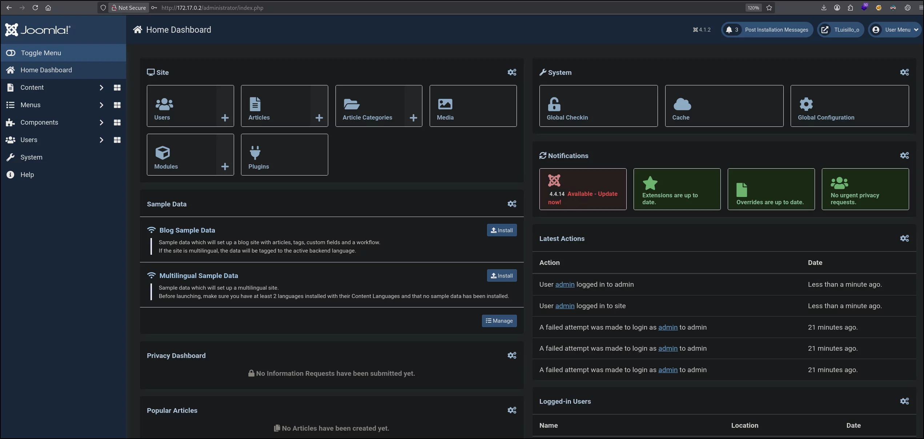This screenshot has height=439, width=924.
Task: Open the Site module settings gears
Action: point(512,72)
